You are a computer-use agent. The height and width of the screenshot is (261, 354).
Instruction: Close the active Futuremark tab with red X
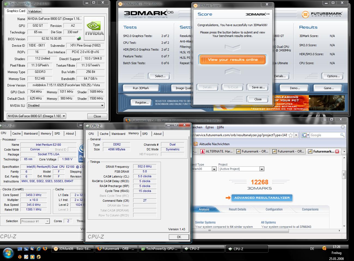coord(337,151)
